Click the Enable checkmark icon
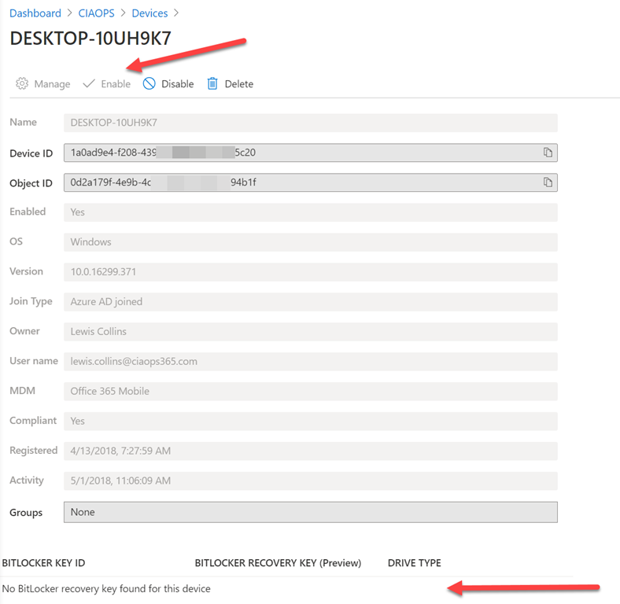Image resolution: width=620 pixels, height=604 pixels. 89,83
